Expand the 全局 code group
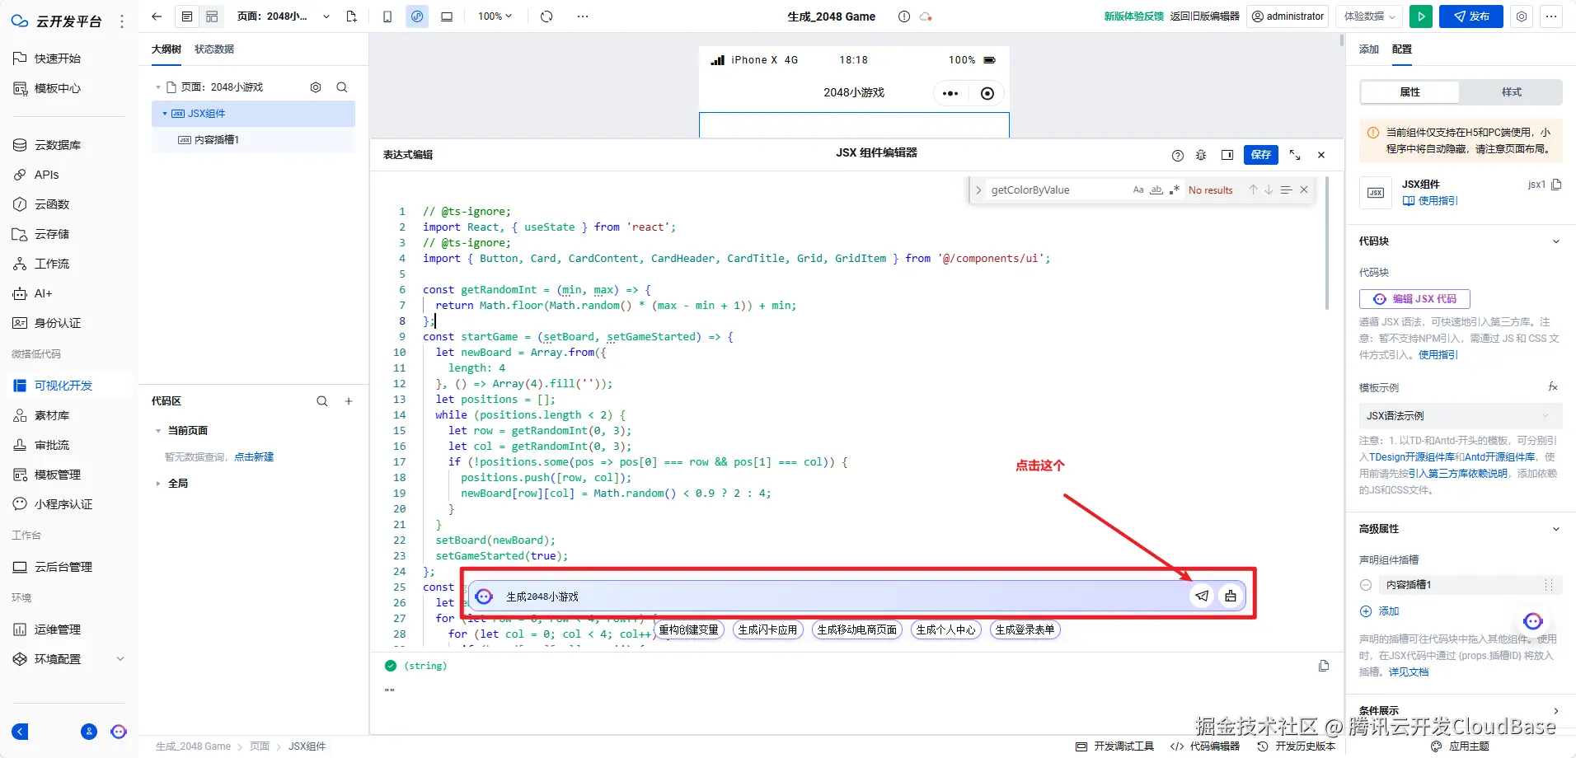Viewport: 1576px width, 758px height. (158, 484)
